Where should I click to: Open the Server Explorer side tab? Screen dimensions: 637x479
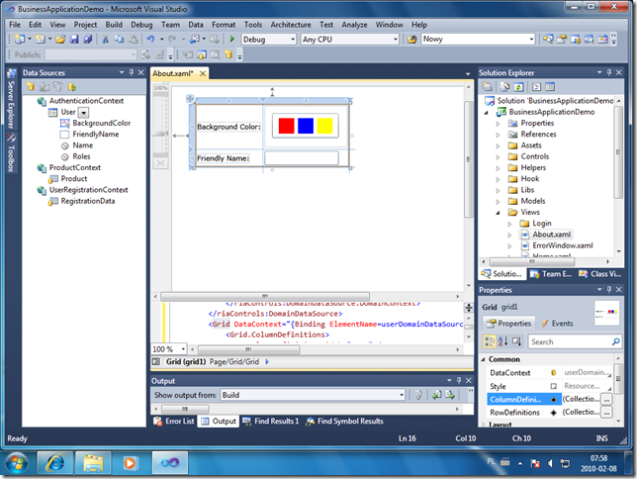(11, 99)
